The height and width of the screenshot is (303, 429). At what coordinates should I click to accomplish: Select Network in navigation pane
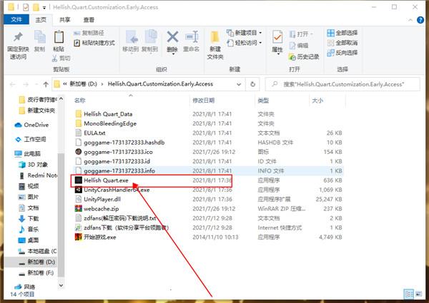coord(25,287)
